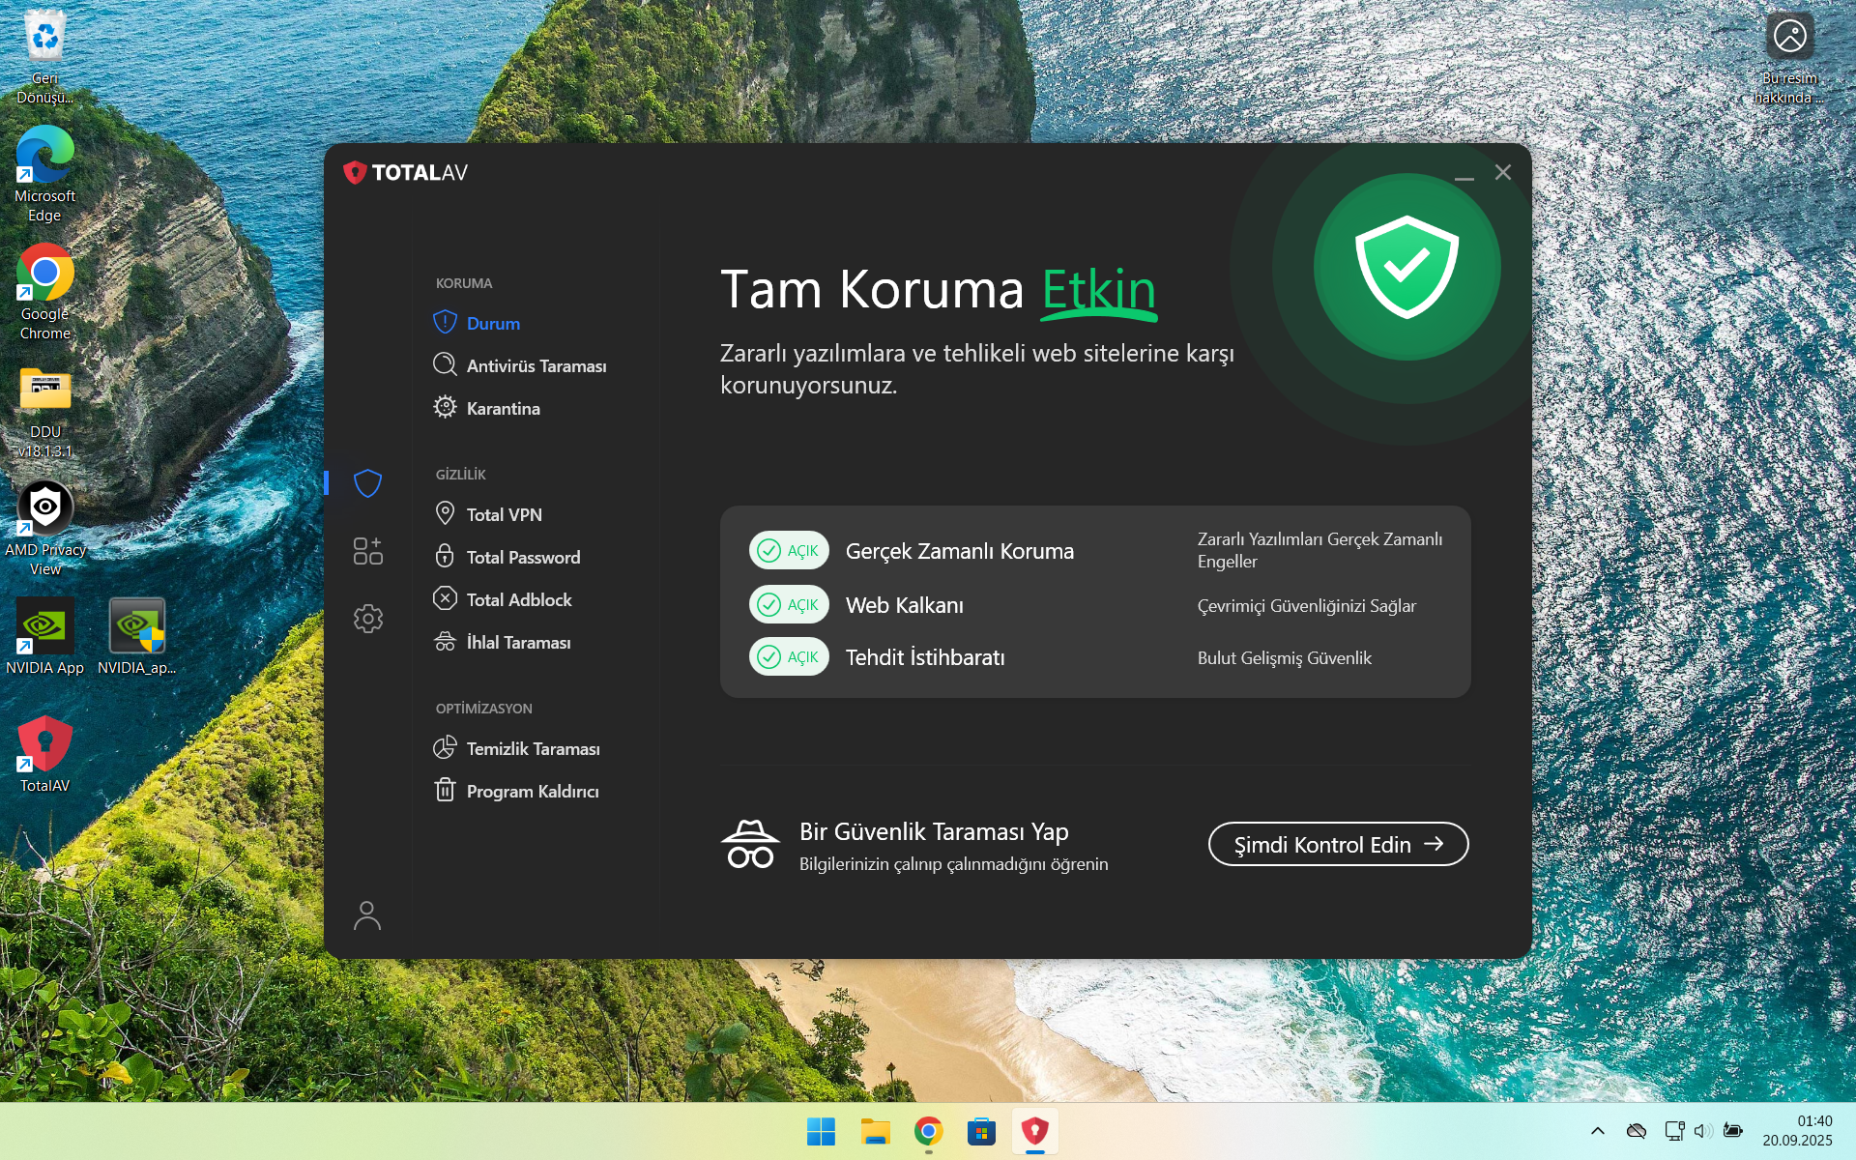1856x1160 pixels.
Task: Open the Durum status page
Action: pyautogui.click(x=493, y=323)
